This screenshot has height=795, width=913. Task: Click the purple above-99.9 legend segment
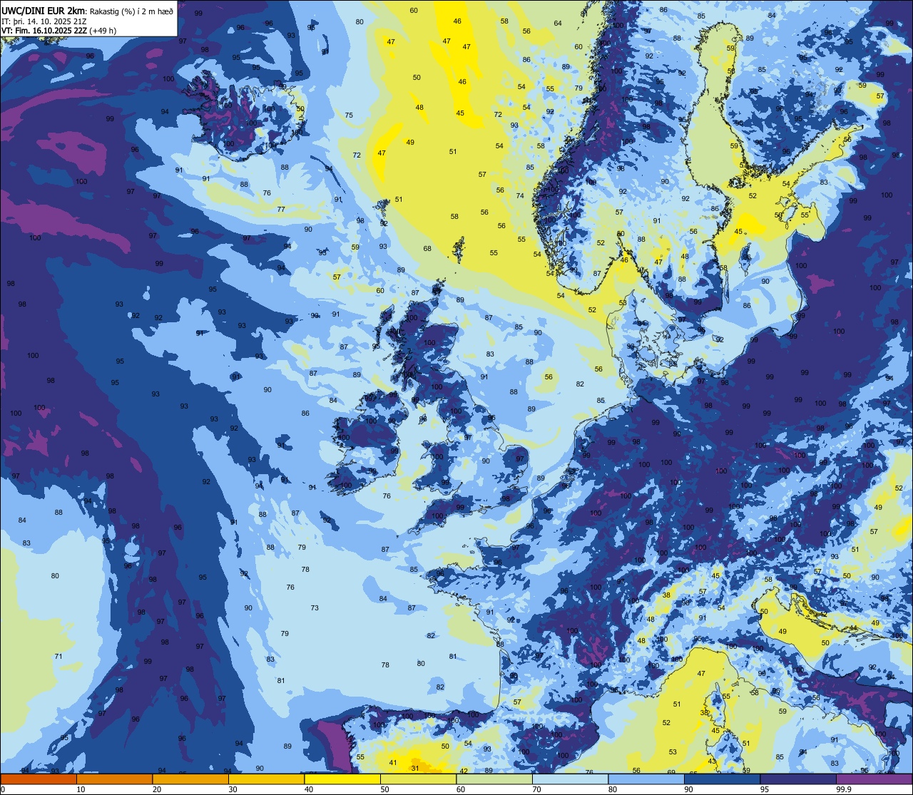874,779
